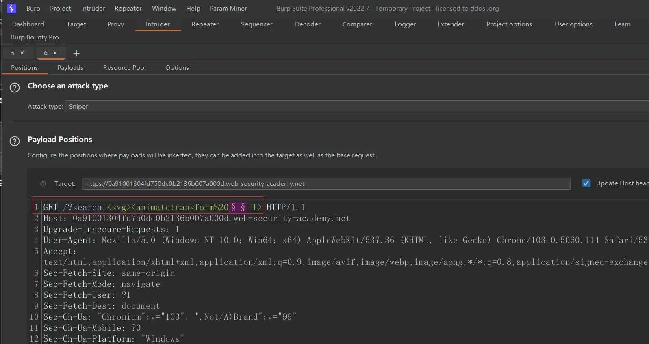Image resolution: width=649 pixels, height=344 pixels.
Task: Switch to the Extender tab
Action: click(451, 24)
